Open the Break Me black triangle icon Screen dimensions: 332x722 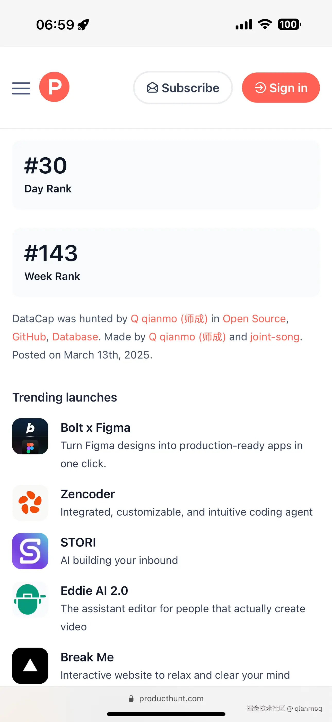tap(30, 666)
